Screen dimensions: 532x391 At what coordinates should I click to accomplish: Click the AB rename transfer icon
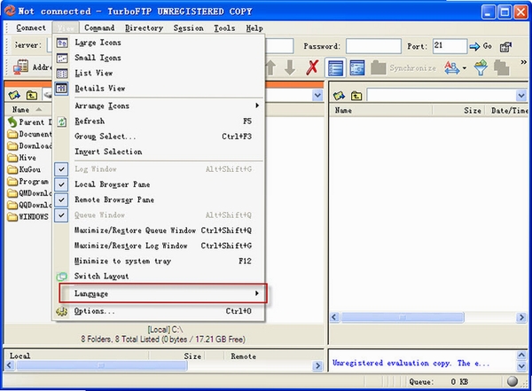coord(452,68)
